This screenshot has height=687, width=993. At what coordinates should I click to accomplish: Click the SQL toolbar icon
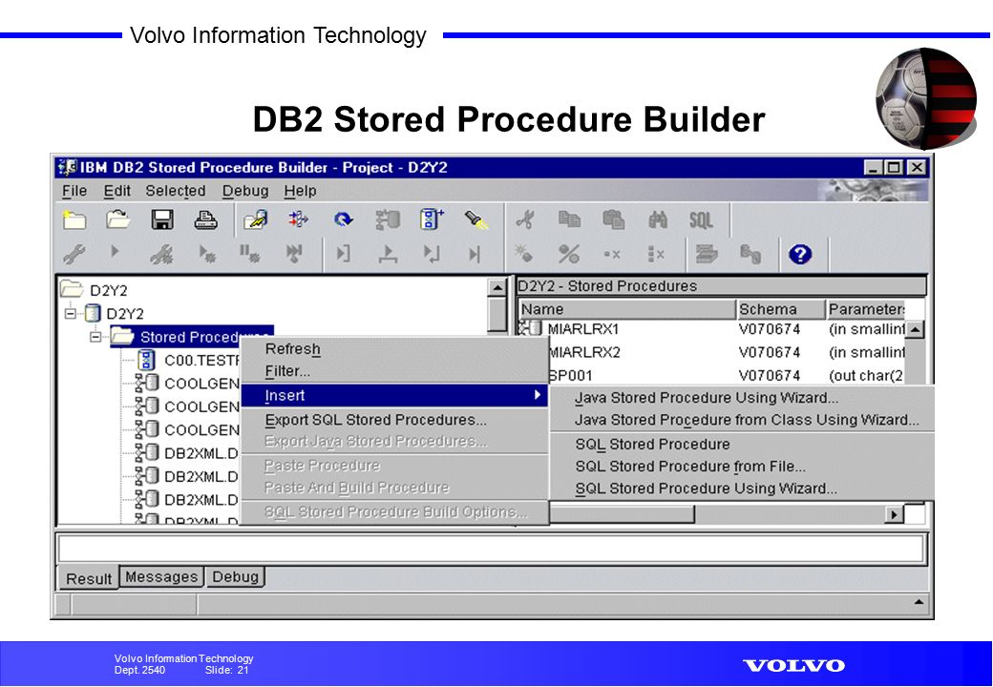[x=701, y=220]
